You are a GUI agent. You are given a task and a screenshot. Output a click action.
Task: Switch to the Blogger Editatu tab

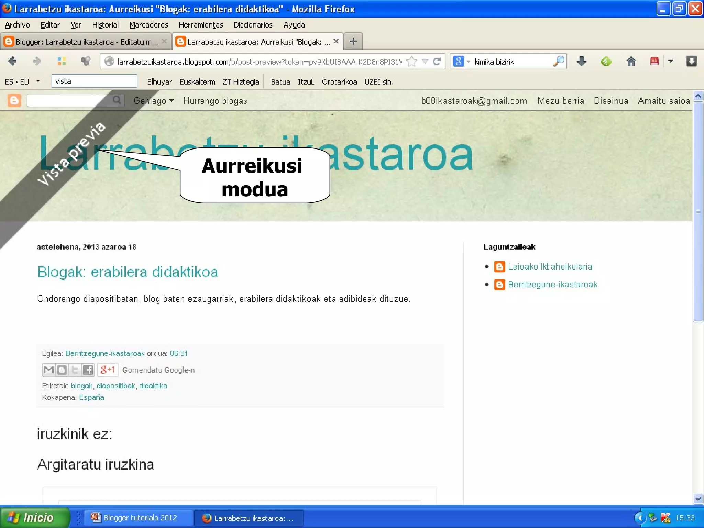pyautogui.click(x=86, y=42)
